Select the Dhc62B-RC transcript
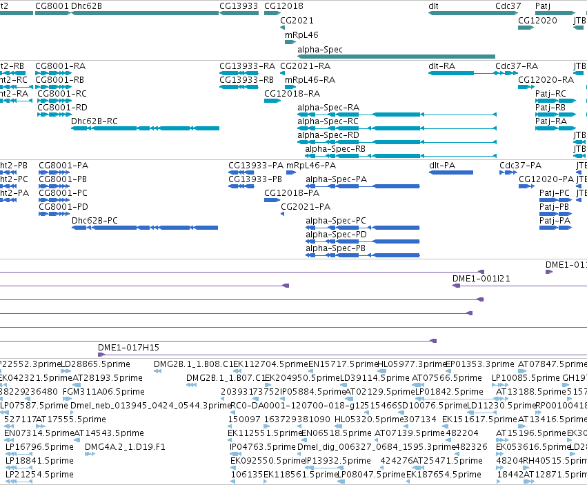 click(146, 128)
